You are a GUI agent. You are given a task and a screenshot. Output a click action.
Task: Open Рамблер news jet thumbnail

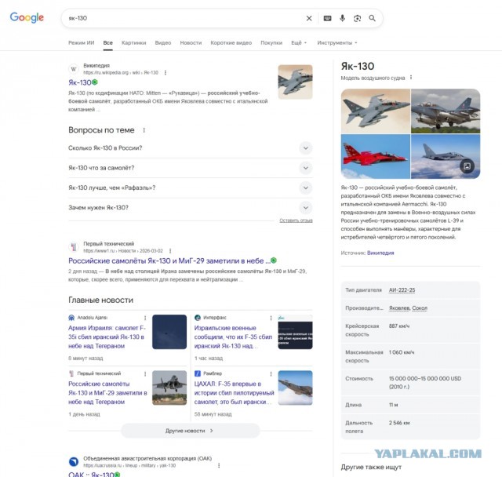(x=295, y=388)
